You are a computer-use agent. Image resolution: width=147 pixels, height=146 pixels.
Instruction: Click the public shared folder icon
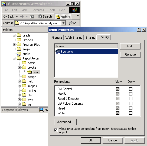click(19, 54)
